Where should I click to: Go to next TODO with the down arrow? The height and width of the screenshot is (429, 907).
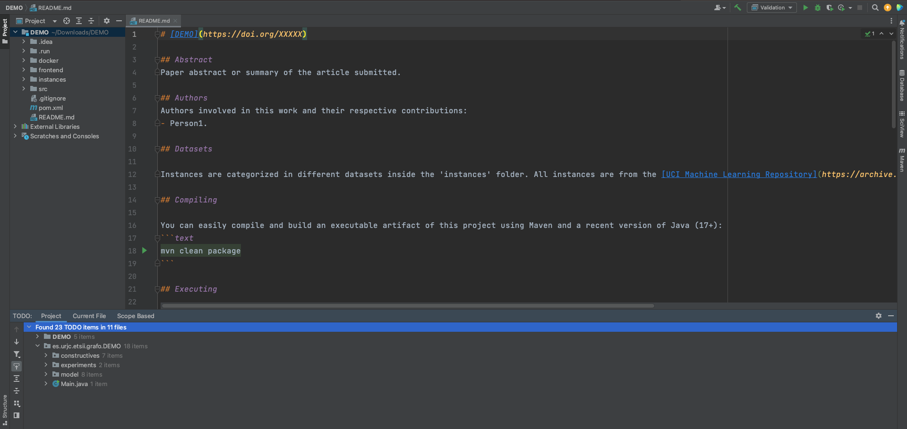[x=17, y=342]
